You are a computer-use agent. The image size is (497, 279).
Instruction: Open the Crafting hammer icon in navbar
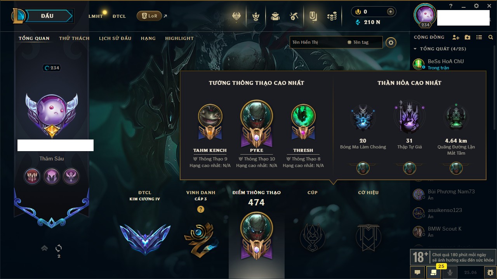[x=294, y=16]
